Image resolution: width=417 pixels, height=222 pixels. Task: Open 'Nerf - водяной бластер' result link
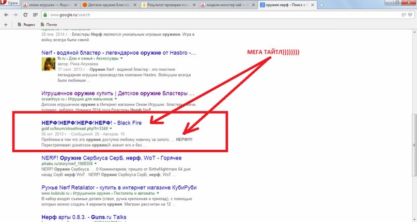pos(119,53)
